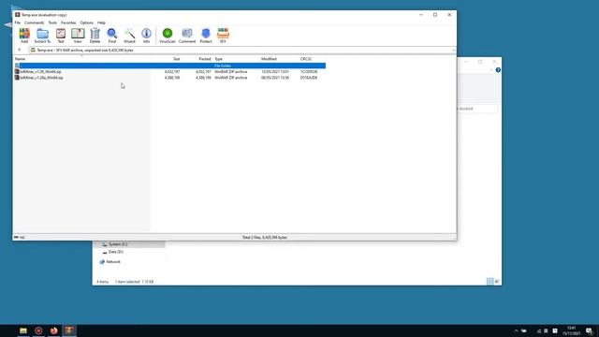
Task: Sort files by Packed column
Action: 205,59
